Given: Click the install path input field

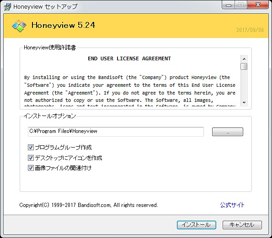Looking at the screenshot, I should click(116, 132).
